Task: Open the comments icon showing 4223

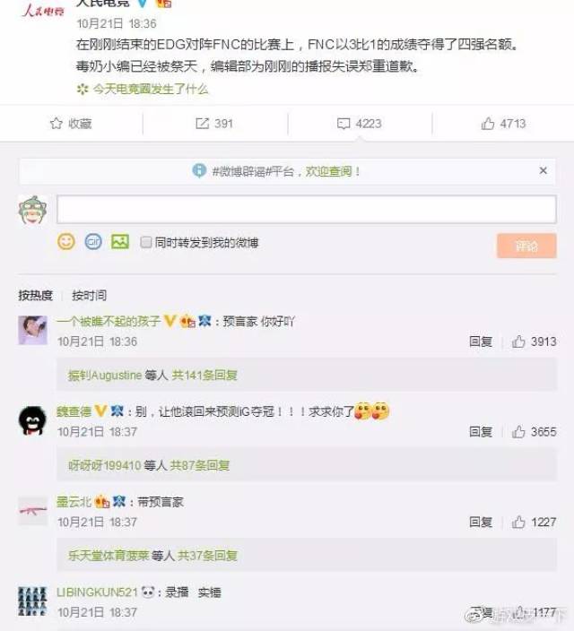Action: click(x=344, y=123)
